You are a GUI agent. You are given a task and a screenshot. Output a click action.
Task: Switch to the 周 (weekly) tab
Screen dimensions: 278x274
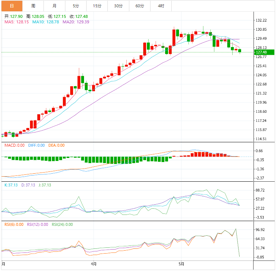click(x=33, y=6)
